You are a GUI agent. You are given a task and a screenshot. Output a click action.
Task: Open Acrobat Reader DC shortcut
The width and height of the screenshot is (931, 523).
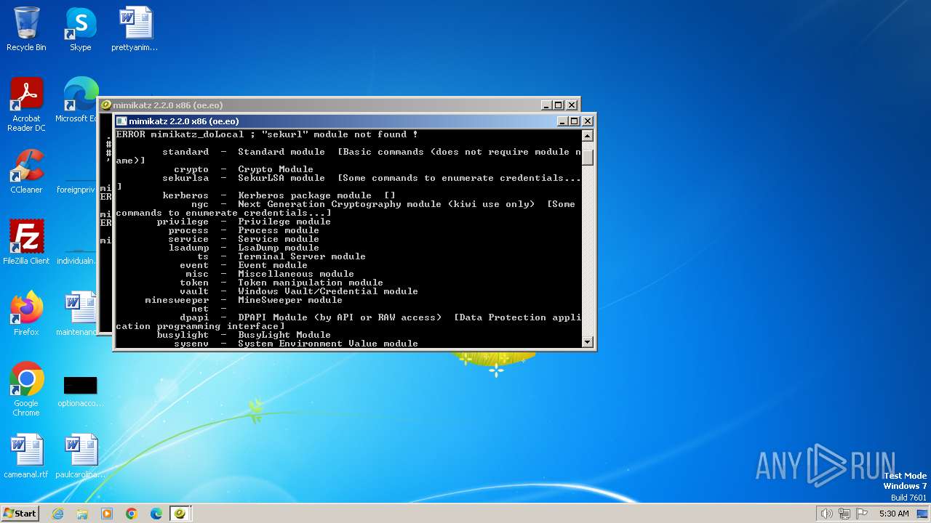tap(26, 105)
